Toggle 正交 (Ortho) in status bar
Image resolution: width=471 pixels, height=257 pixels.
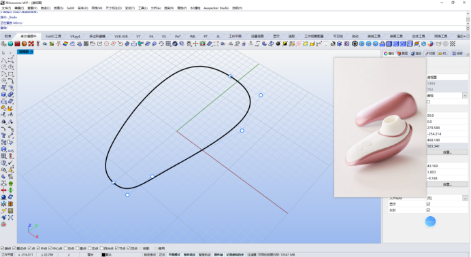pyautogui.click(x=162, y=254)
